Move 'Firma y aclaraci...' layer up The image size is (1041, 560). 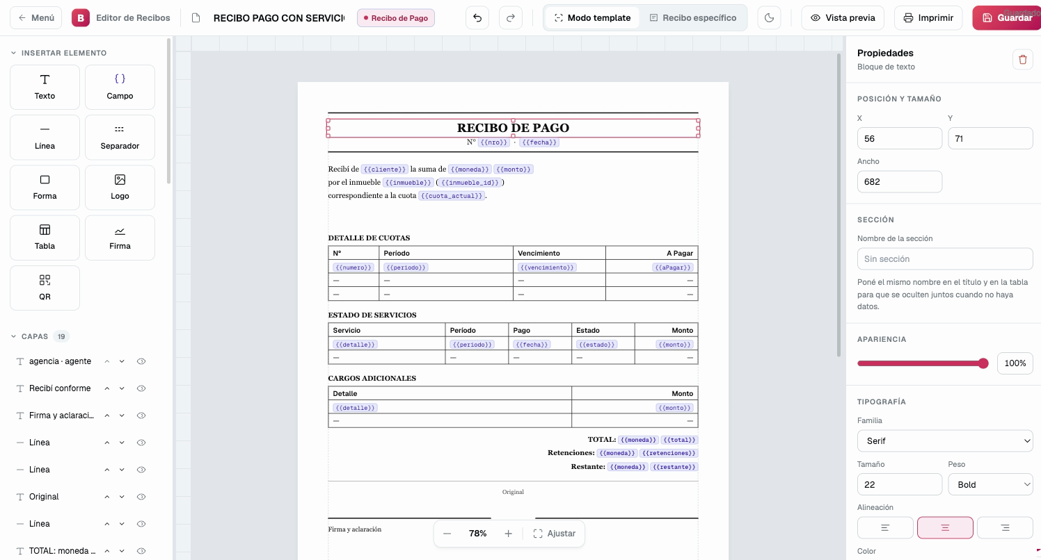pos(107,415)
